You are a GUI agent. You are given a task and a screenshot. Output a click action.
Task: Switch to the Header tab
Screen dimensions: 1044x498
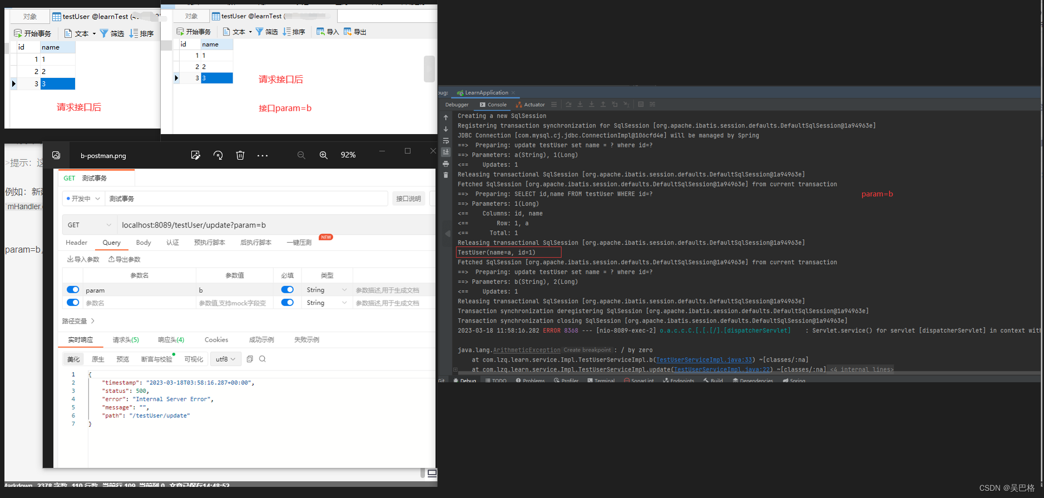click(x=77, y=243)
